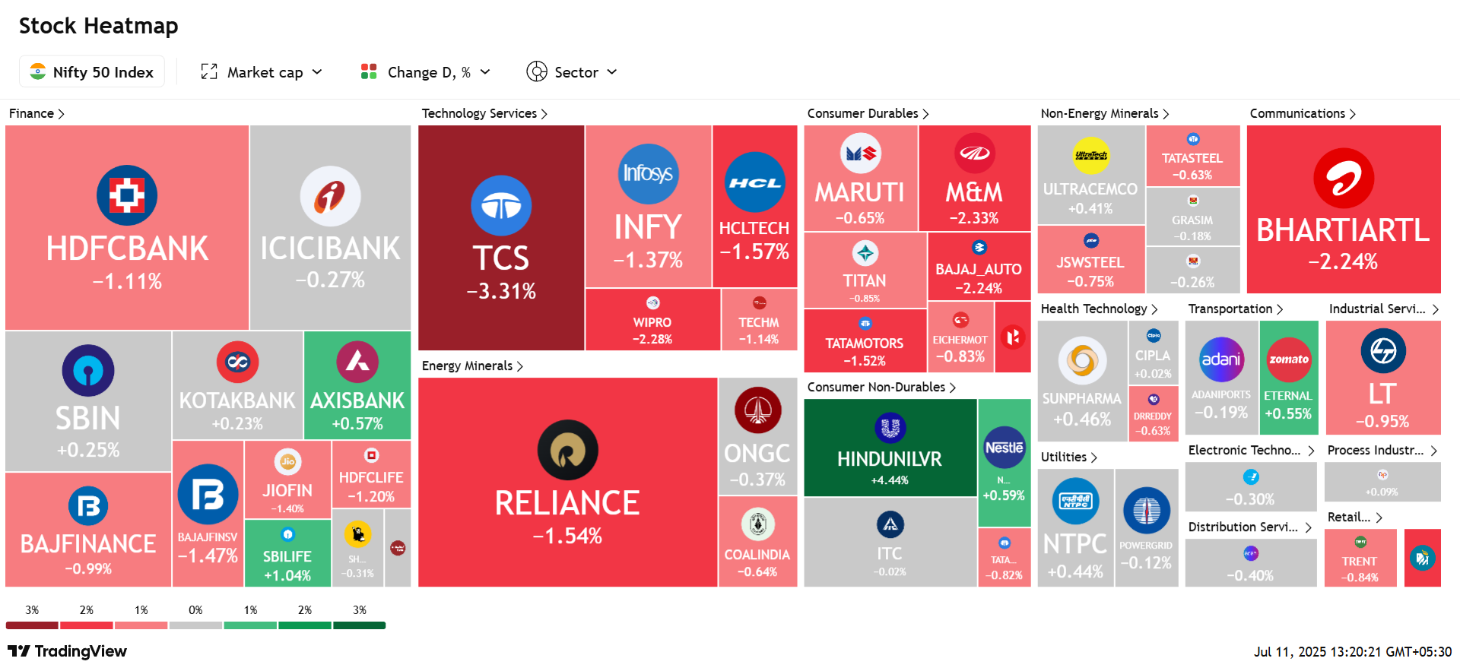Open the Health Technology sector link

pos(1099,309)
